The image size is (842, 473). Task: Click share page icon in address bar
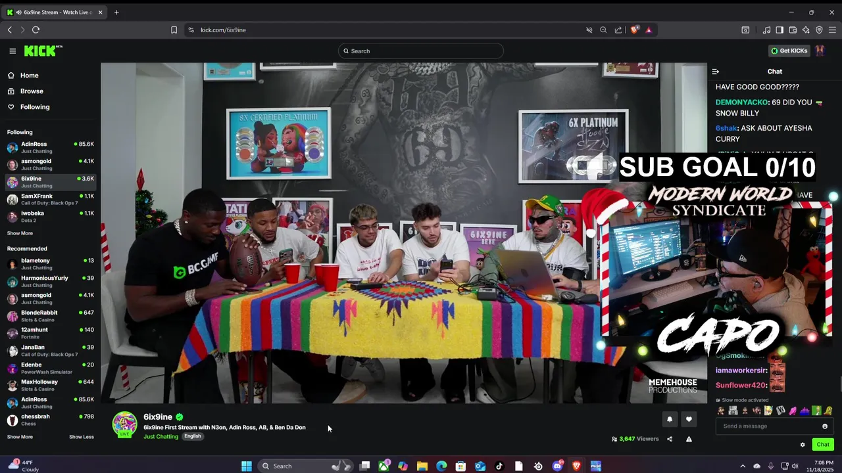[x=618, y=30]
